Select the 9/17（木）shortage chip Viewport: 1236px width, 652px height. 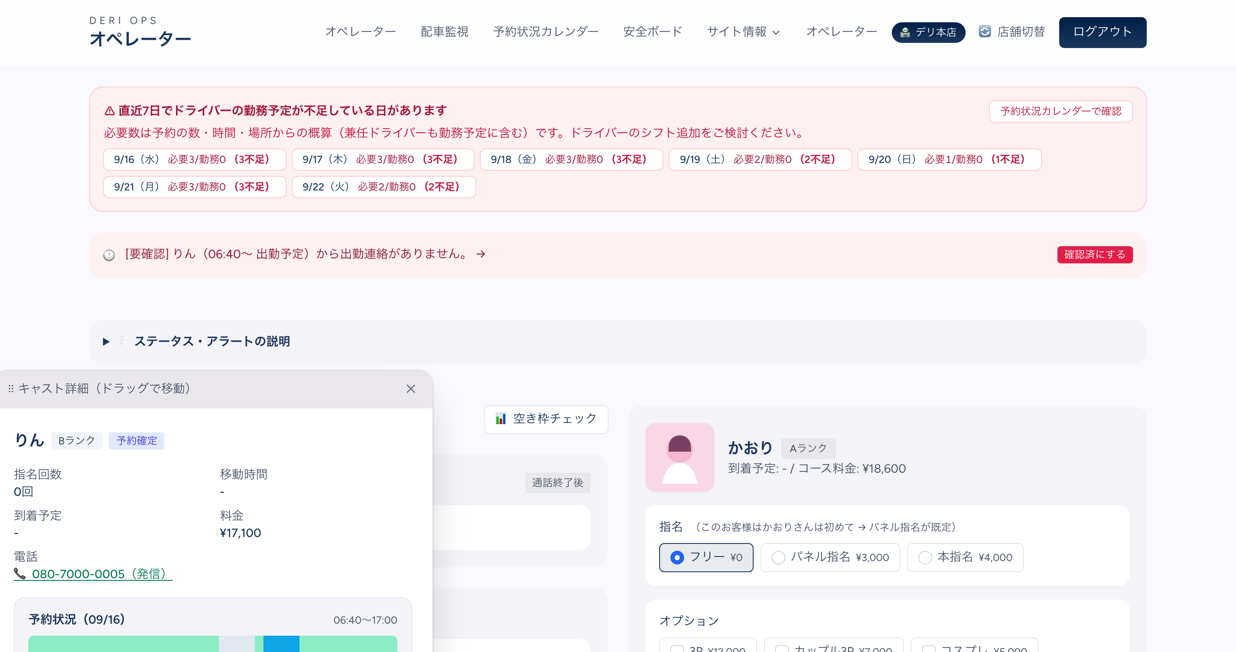383,159
